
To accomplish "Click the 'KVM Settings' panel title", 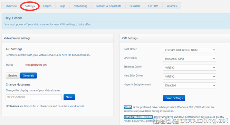I will pos(130,38).
